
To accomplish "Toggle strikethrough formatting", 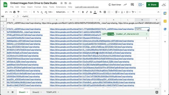I will 91,12.
